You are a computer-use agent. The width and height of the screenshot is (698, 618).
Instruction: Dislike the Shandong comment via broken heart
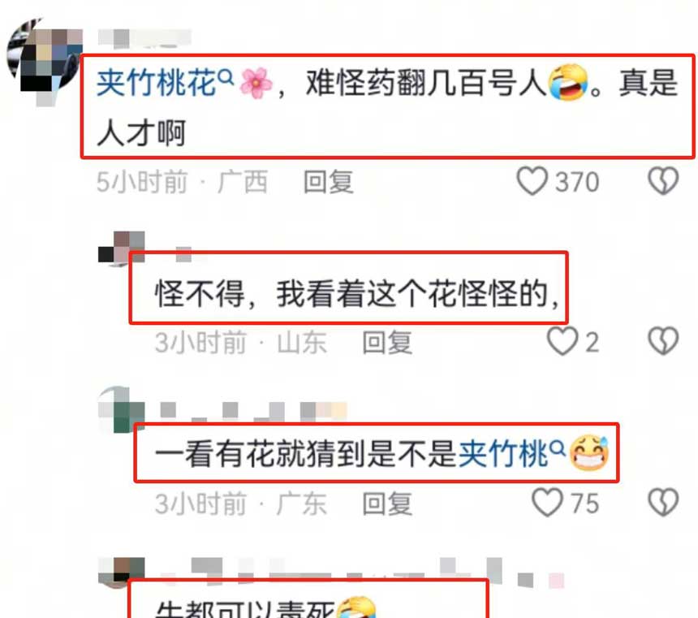663,342
